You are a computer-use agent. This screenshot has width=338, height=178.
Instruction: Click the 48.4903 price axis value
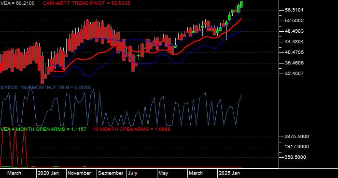[294, 31]
